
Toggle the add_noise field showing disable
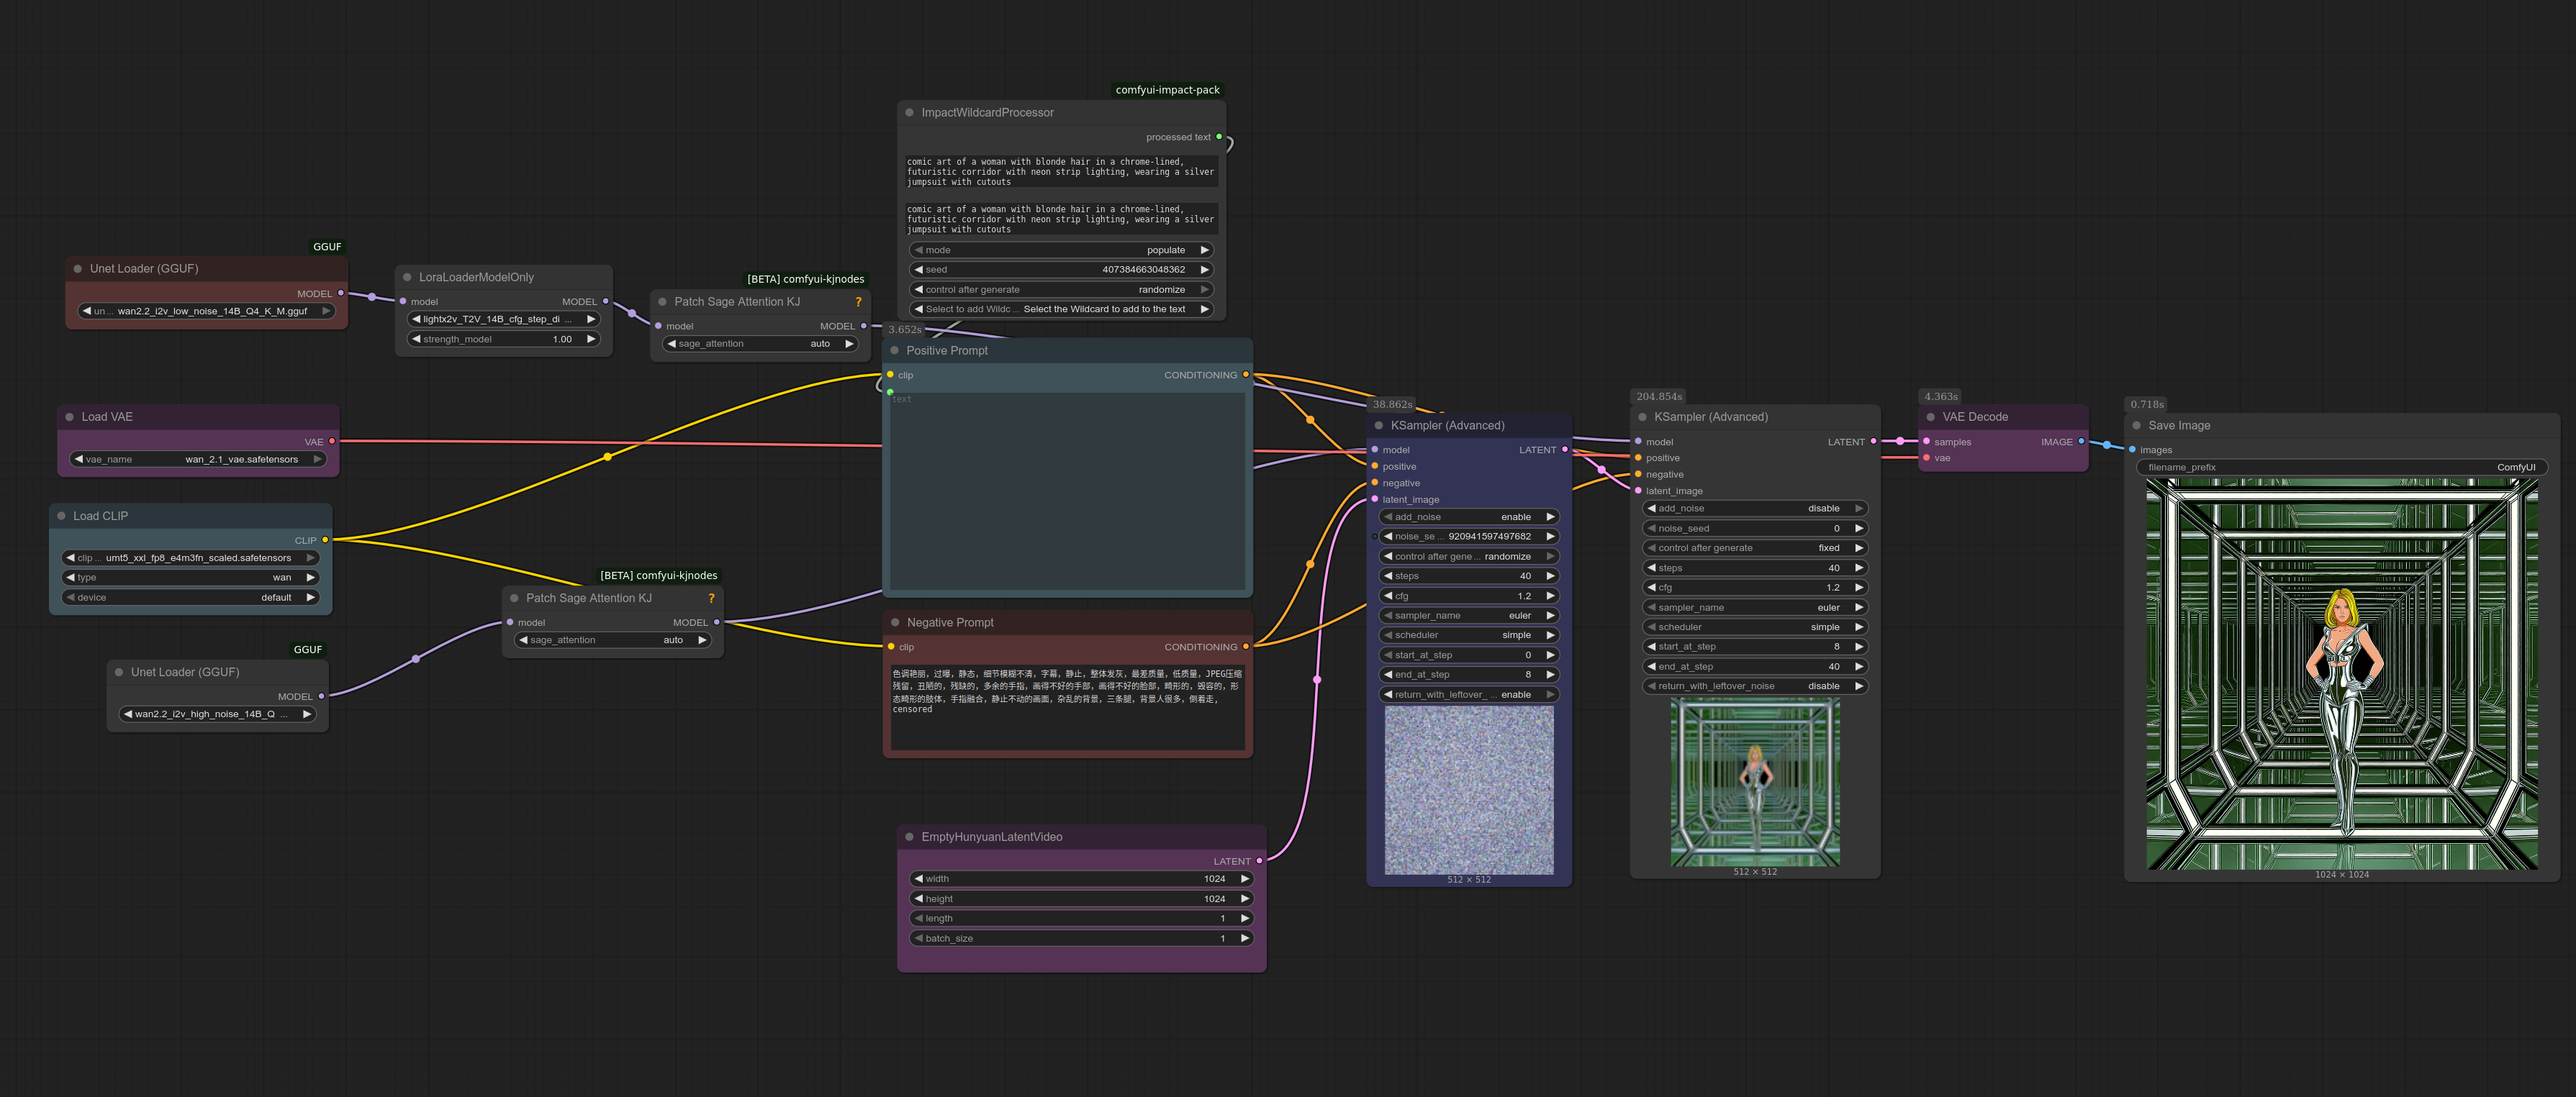coord(1755,509)
